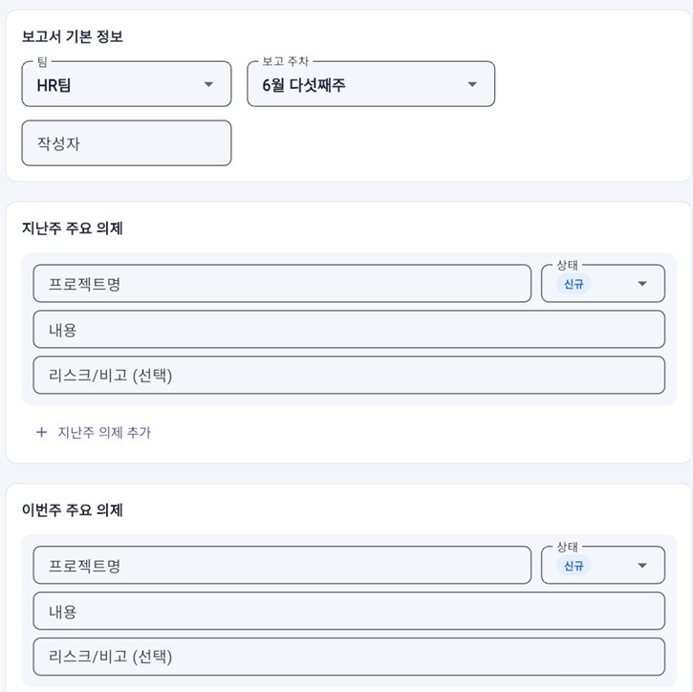The image size is (693, 692).
Task: Click 프로젝트명 field in 지난주 주요 의제
Action: pos(282,284)
